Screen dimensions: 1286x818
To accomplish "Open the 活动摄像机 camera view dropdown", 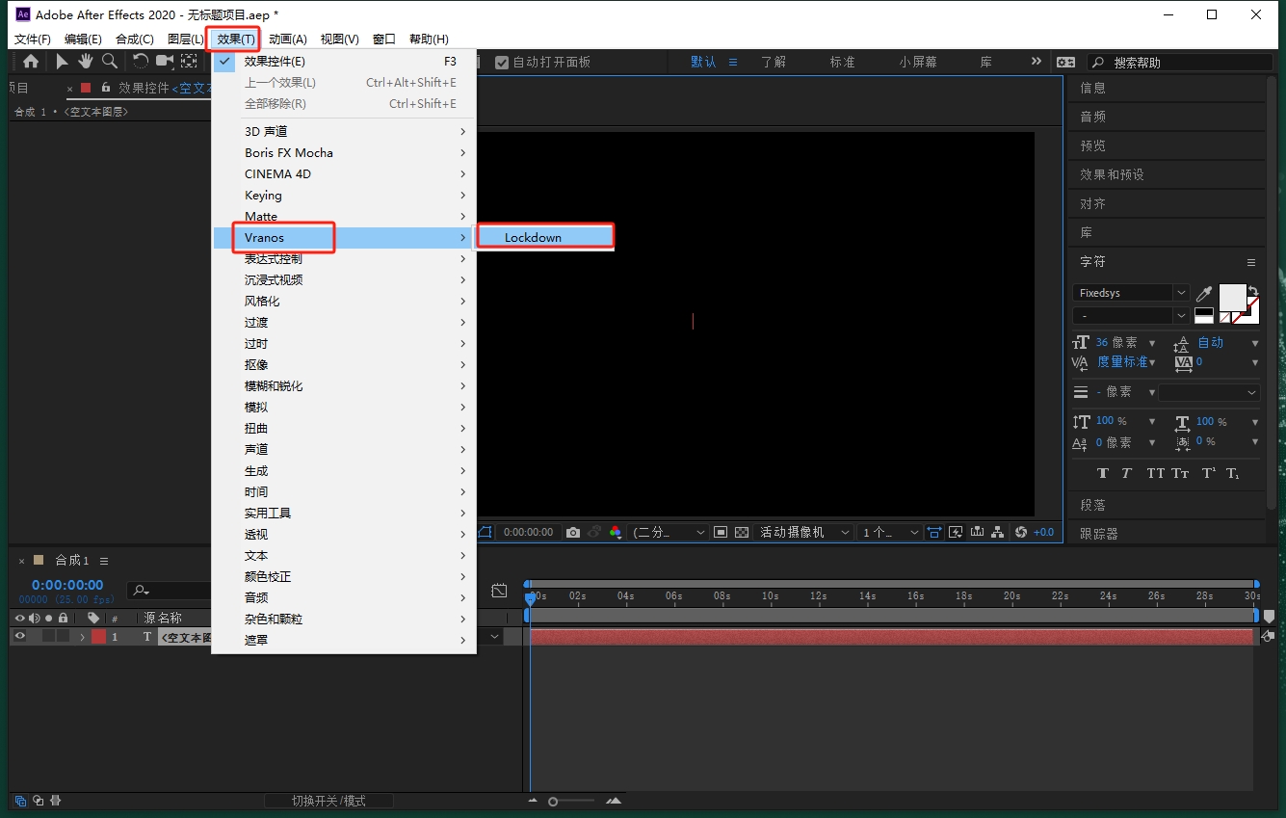I will tap(804, 532).
